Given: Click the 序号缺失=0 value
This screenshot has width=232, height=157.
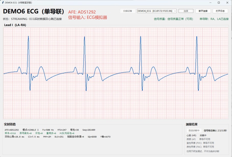Looking at the screenshot, I should coord(26,133).
